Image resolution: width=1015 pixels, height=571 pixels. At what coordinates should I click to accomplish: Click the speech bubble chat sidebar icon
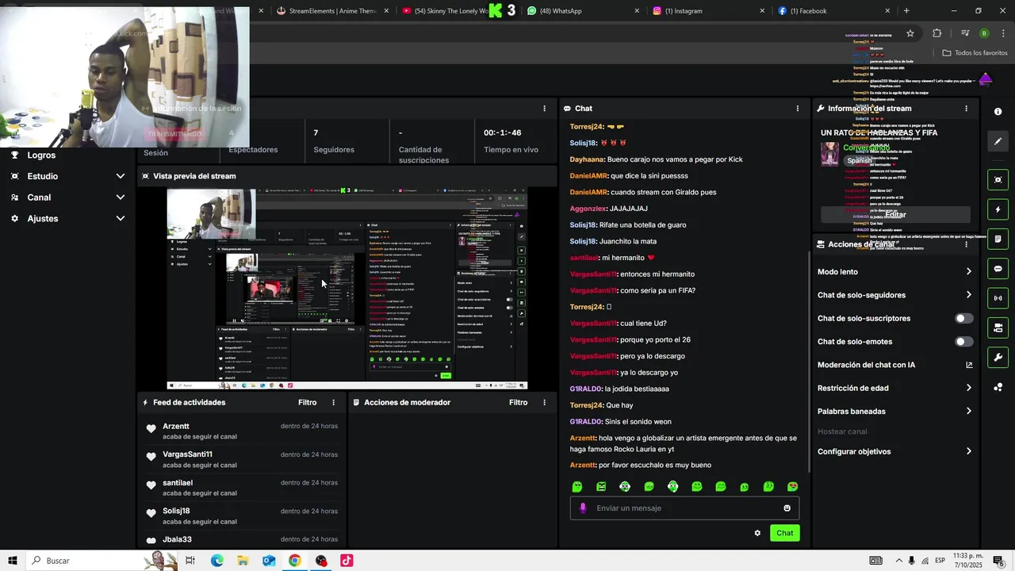tap(998, 269)
